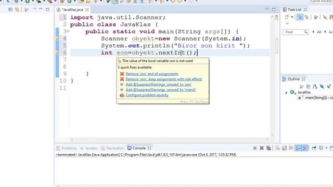Open left panel View Menu triangle
Image resolution: width=333 pixels, height=187 pixels.
tap(35, 9)
